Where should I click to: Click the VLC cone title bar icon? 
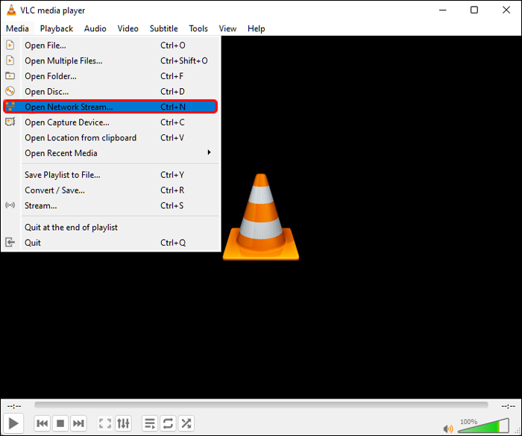(x=11, y=10)
